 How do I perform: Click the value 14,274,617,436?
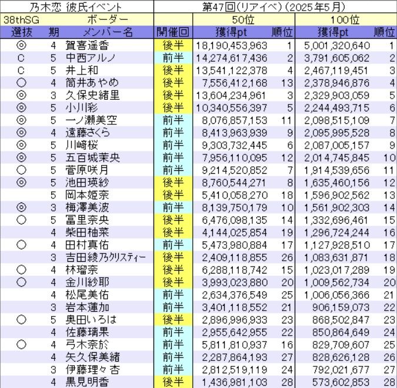tap(232, 58)
